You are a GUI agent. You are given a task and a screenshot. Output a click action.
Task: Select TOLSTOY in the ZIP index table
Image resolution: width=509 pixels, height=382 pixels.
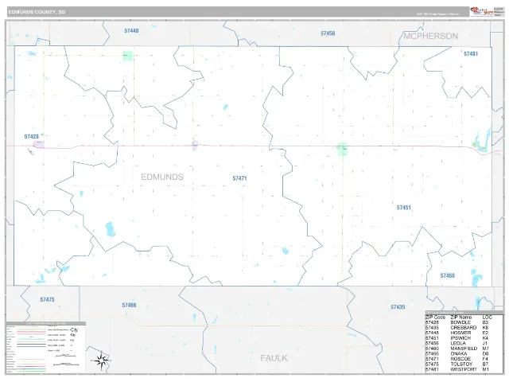click(x=461, y=364)
